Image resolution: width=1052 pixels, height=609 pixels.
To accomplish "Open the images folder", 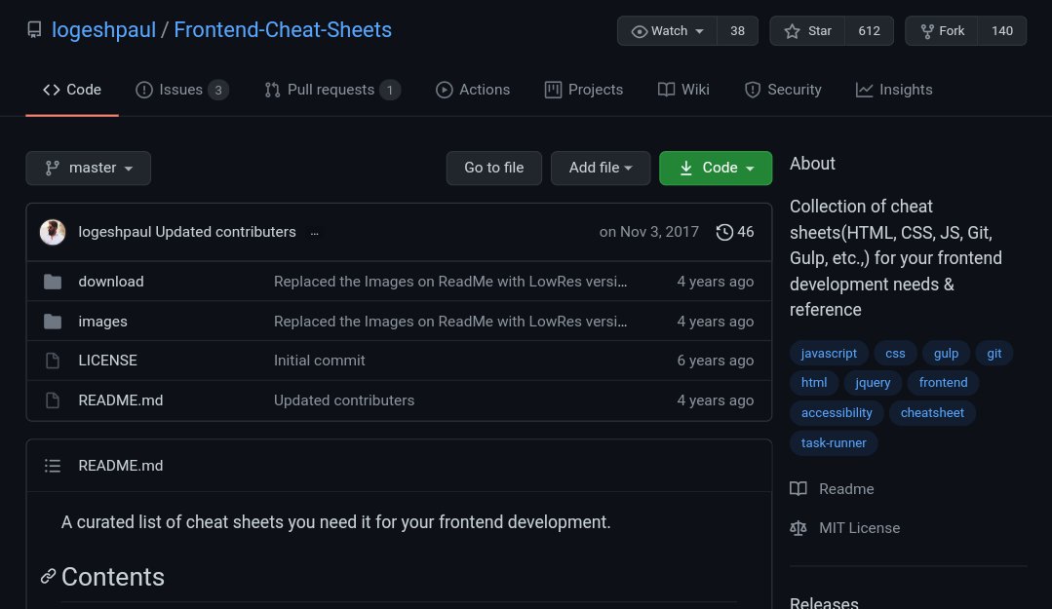I will [x=102, y=322].
